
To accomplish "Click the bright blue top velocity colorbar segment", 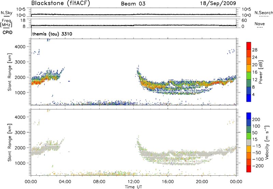I will (249, 116).
